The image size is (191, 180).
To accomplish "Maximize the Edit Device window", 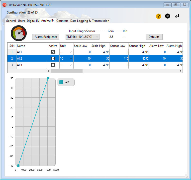I will point(176,5).
